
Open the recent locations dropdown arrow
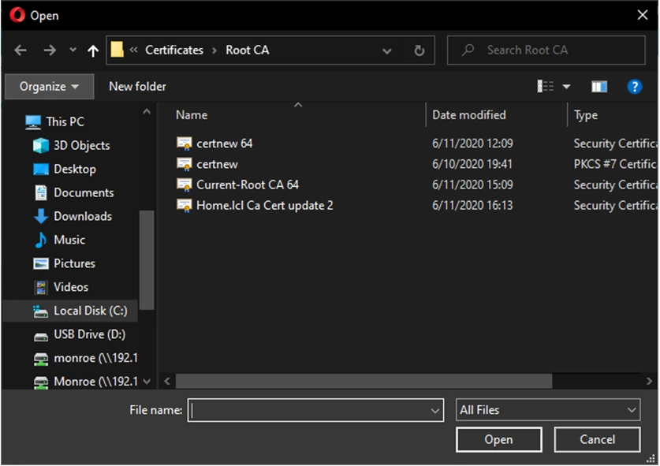[73, 50]
